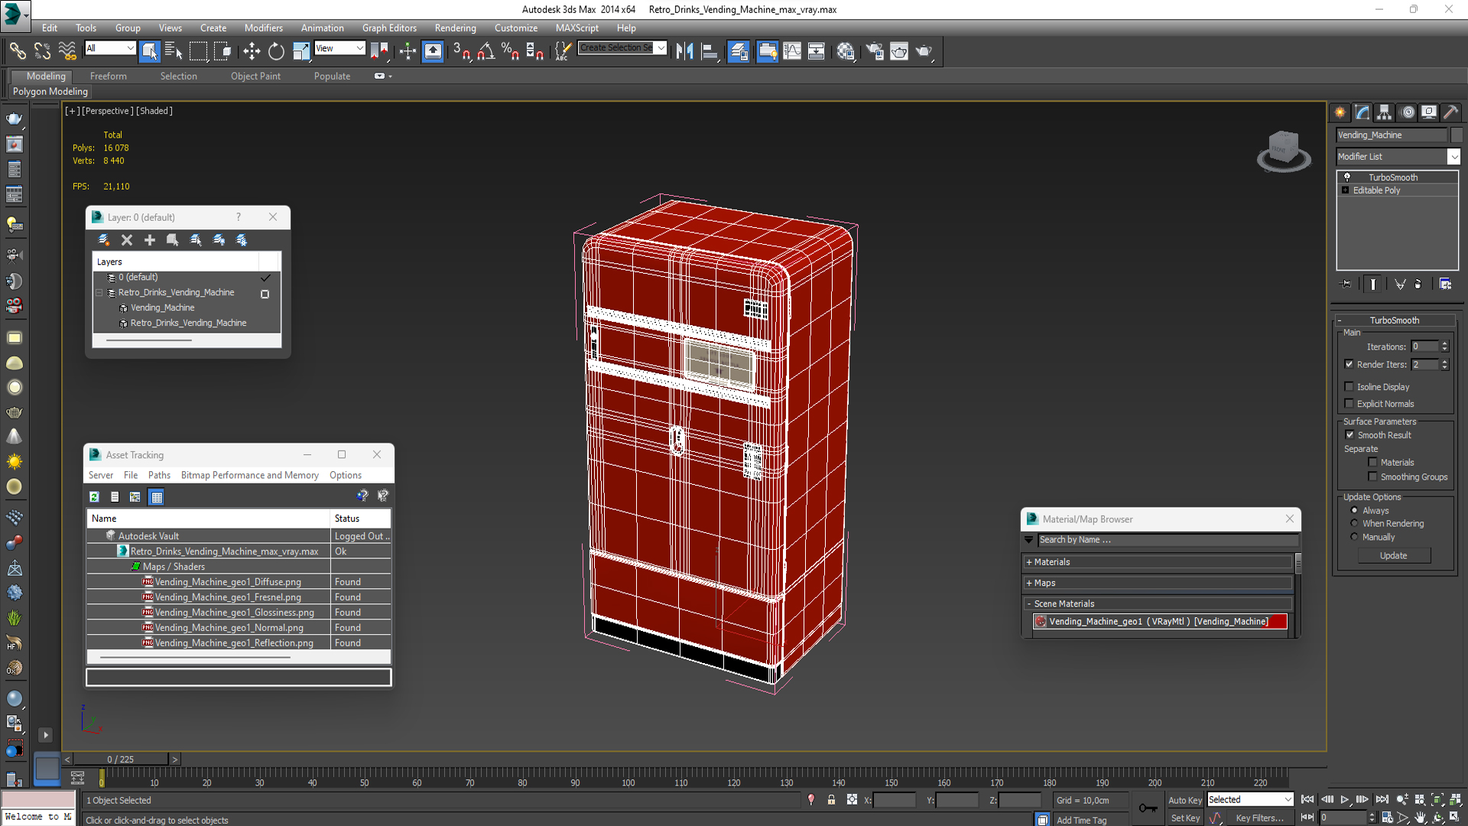
Task: Click Polygon Modeling panel label
Action: [50, 92]
